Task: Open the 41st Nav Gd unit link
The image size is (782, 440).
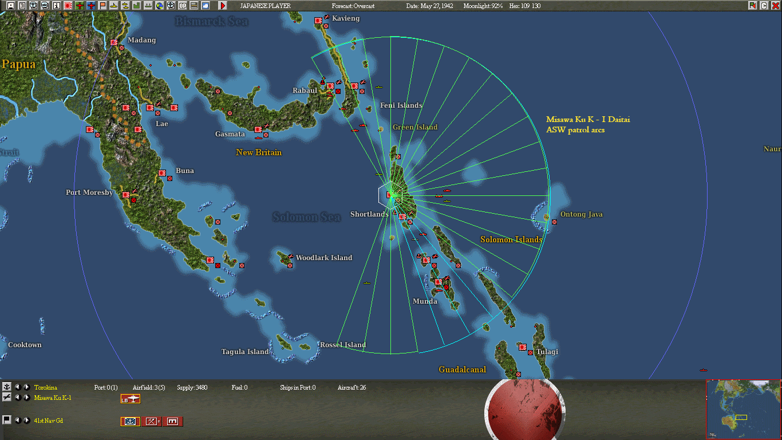Action: 50,421
